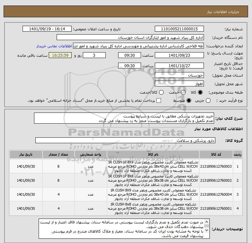
Task: Click the گروه کالا field
Action: point(125,141)
